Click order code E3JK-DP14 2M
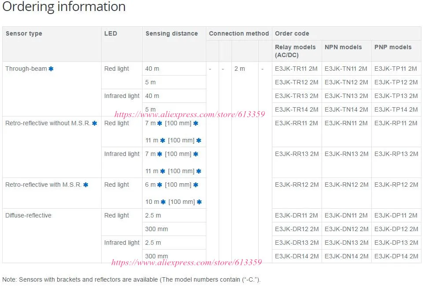 coord(396,256)
